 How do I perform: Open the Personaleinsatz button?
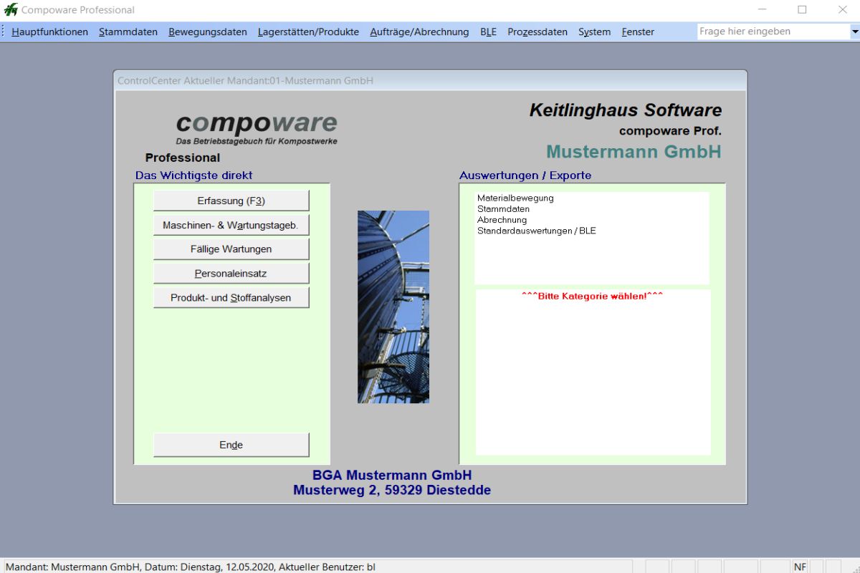coord(231,274)
